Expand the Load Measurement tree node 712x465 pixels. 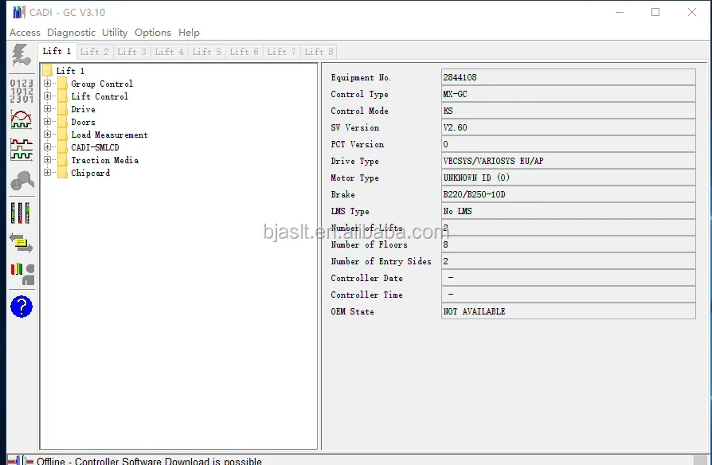pyautogui.click(x=48, y=135)
